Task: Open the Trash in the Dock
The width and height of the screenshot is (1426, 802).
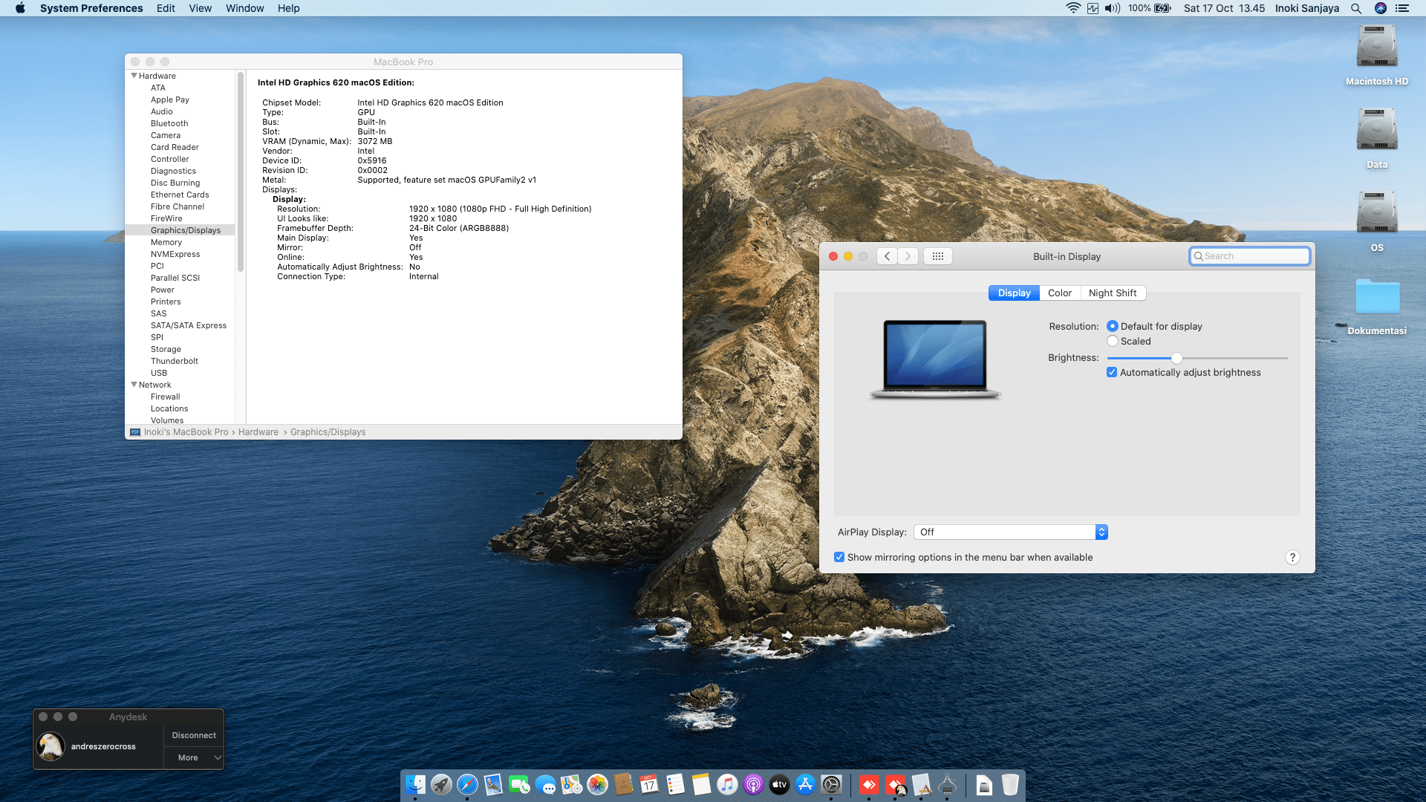Action: click(x=1010, y=784)
